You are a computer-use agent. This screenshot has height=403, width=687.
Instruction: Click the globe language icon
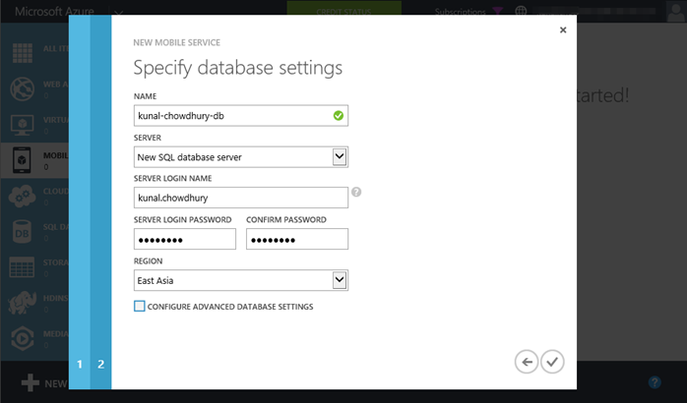pyautogui.click(x=521, y=12)
